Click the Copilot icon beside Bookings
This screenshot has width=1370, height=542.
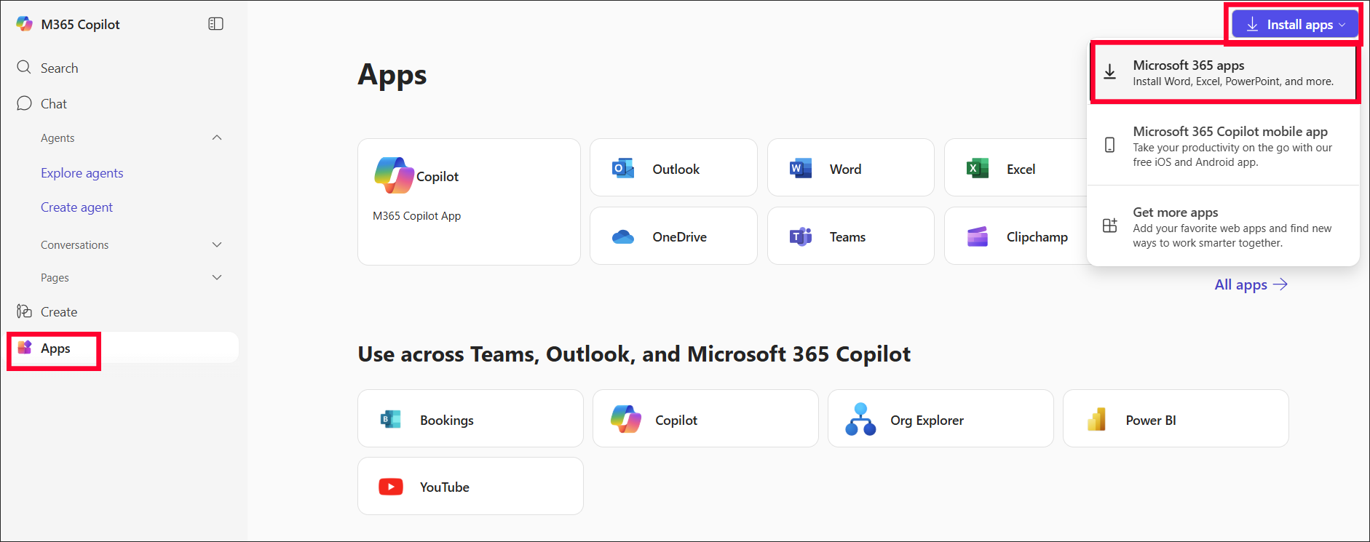click(626, 419)
